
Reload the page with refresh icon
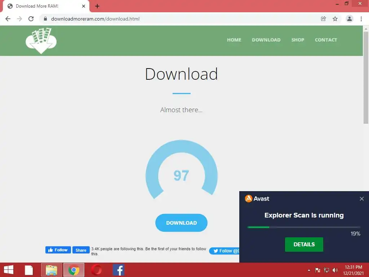[x=31, y=19]
